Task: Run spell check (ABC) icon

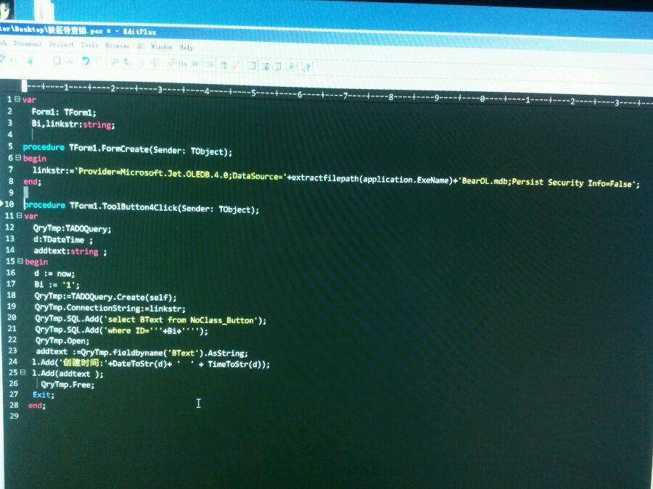Action: pyautogui.click(x=223, y=65)
